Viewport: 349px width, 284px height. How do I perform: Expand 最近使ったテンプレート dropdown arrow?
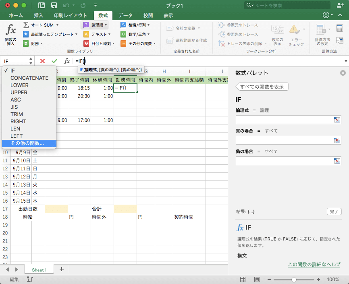[x=76, y=34]
